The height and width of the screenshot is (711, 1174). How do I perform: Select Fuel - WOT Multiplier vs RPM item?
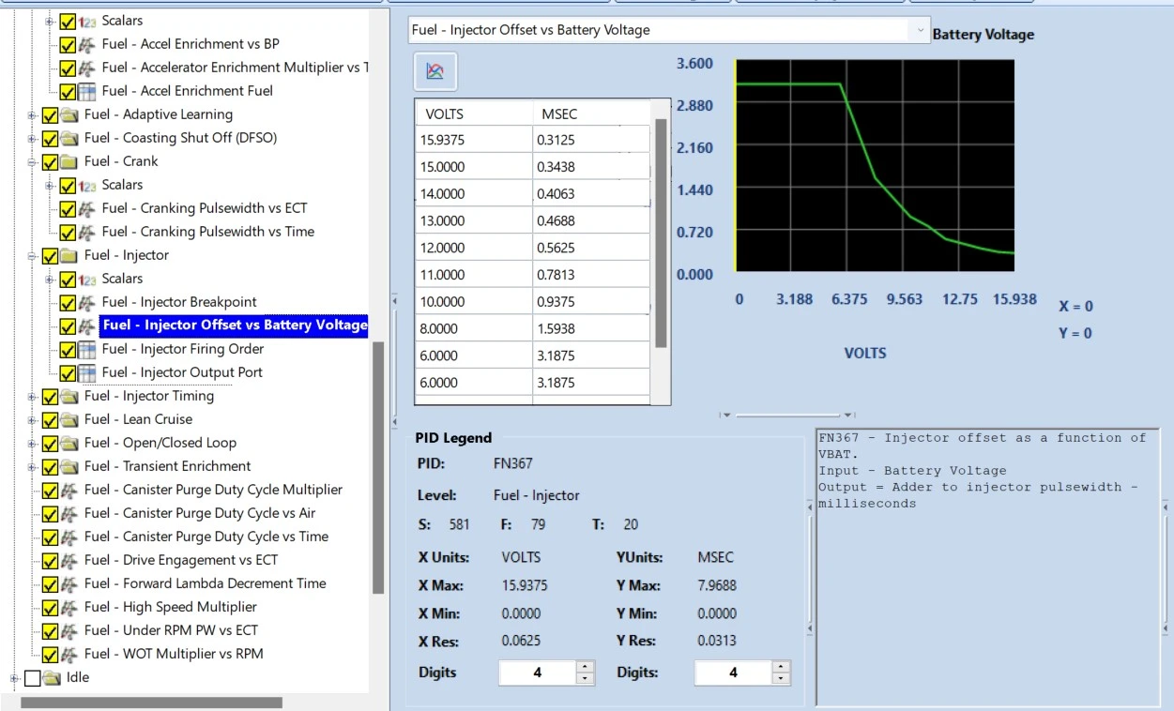(174, 654)
